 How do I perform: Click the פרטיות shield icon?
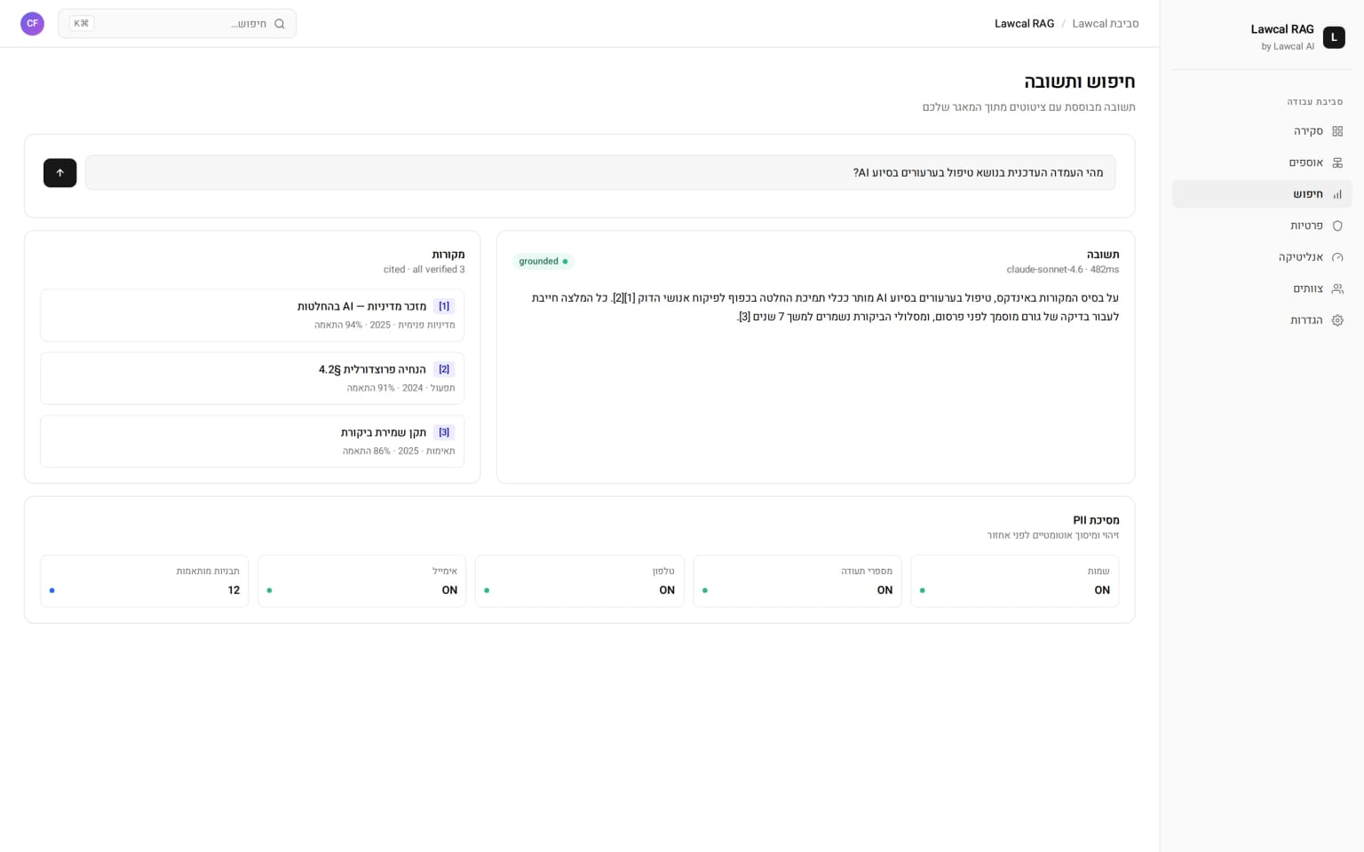click(x=1337, y=225)
